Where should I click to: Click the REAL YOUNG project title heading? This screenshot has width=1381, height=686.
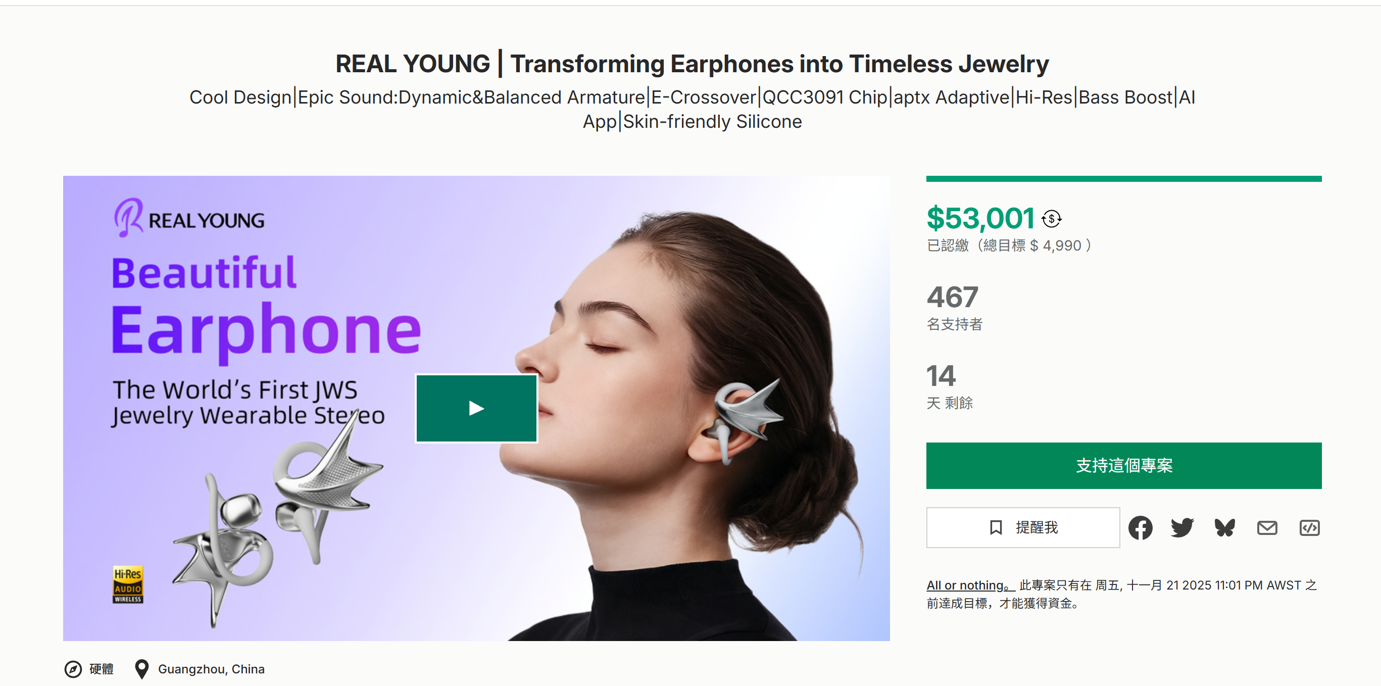pos(692,64)
